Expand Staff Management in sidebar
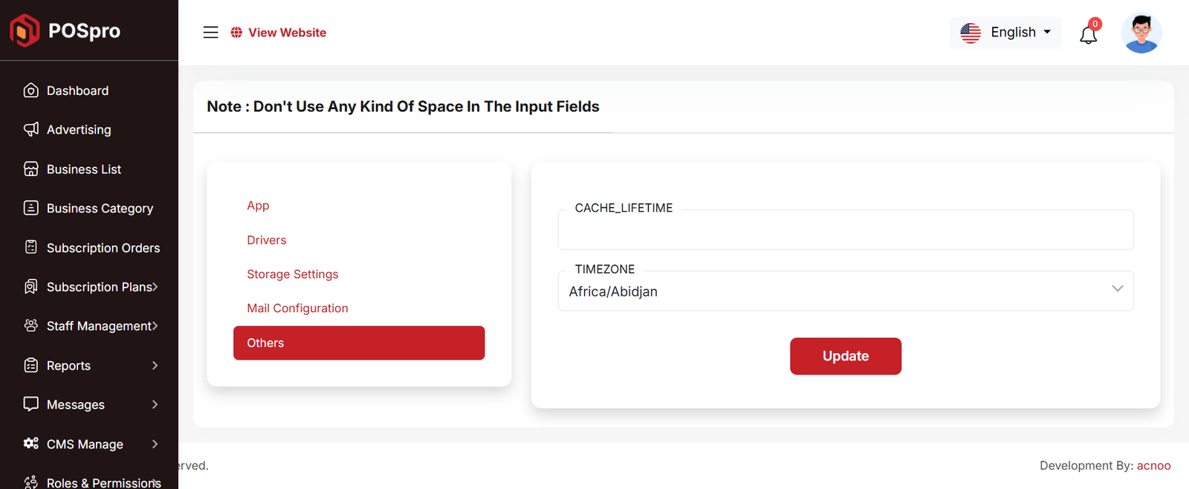The image size is (1189, 489). [102, 326]
